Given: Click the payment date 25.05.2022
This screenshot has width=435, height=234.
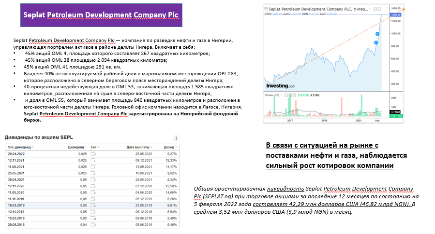Looking at the screenshot, I should [x=144, y=154].
